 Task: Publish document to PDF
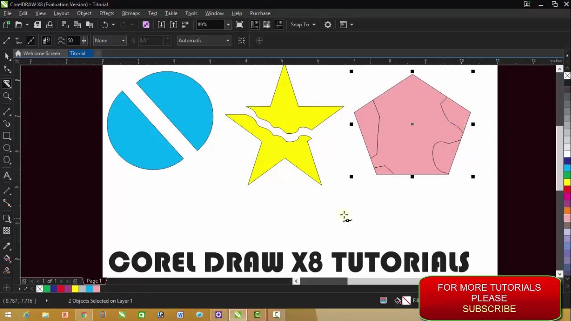click(x=186, y=25)
